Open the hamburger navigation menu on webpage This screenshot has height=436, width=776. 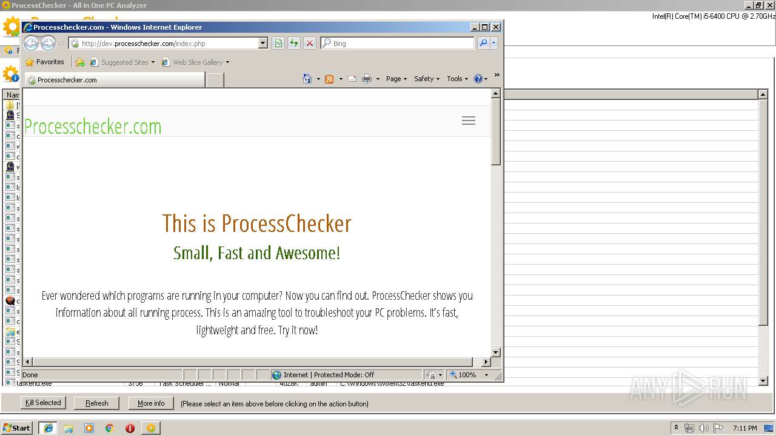[469, 121]
